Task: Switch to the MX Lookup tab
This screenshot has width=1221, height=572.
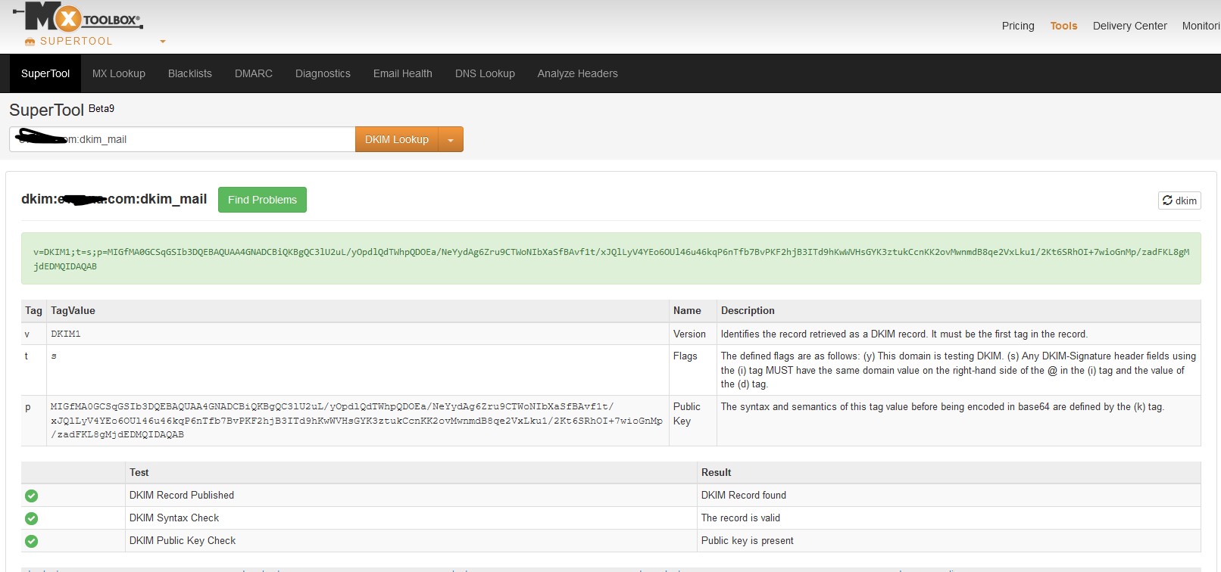Action: (119, 73)
